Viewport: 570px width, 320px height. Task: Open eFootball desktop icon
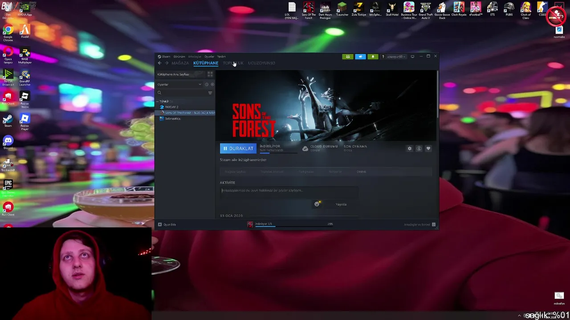coord(476,9)
